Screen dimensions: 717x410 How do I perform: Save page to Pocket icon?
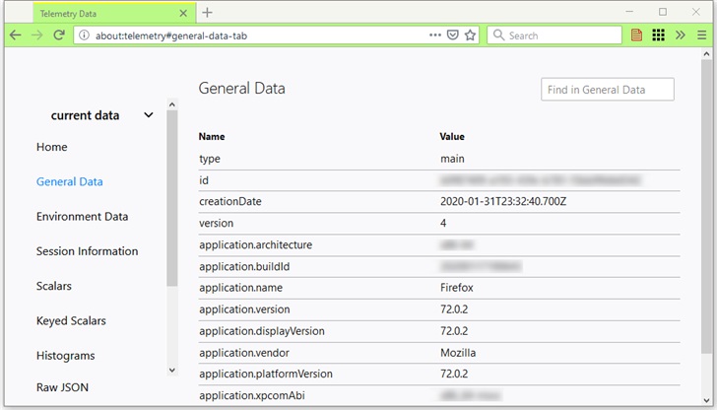tap(453, 35)
